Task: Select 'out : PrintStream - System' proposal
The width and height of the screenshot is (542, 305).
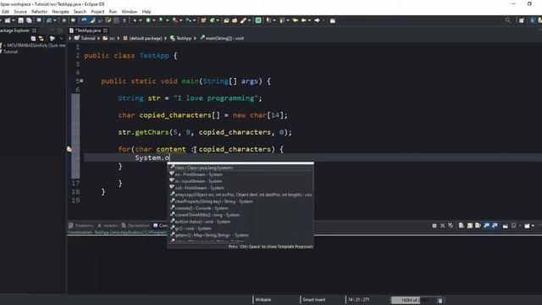Action: [x=241, y=188]
